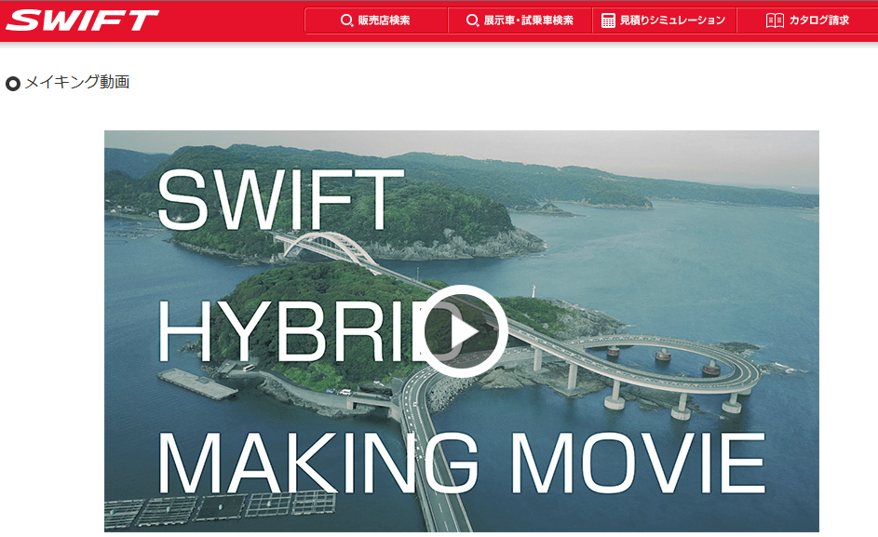The image size is (878, 537).
Task: Click the SWIFT logo in the header
Action: [x=82, y=20]
